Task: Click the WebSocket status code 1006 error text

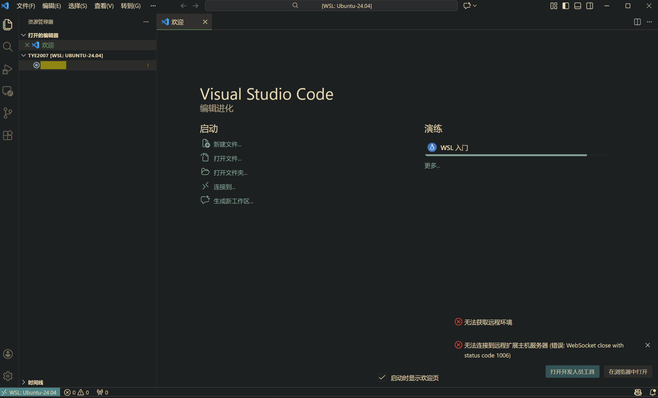Action: (544, 350)
